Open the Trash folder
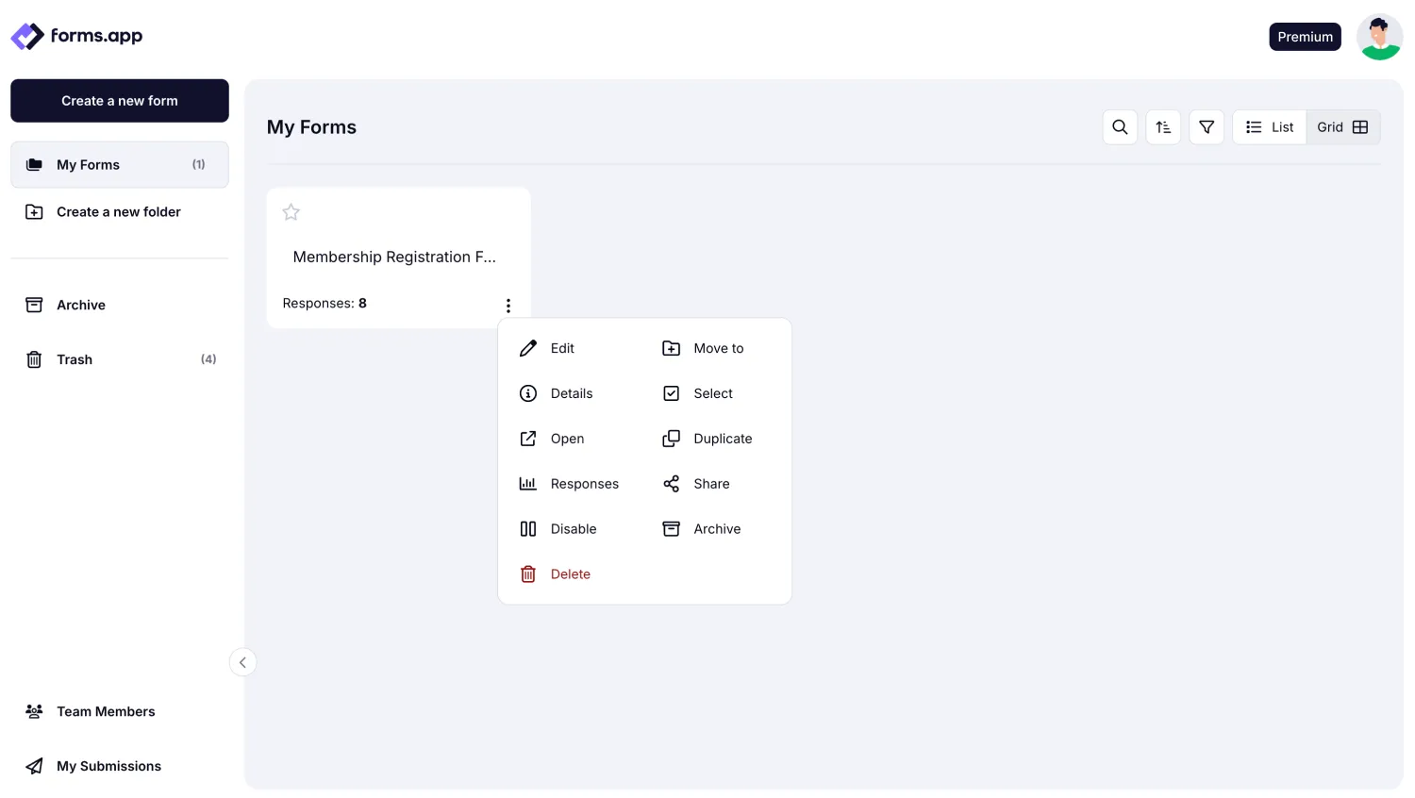 [75, 359]
